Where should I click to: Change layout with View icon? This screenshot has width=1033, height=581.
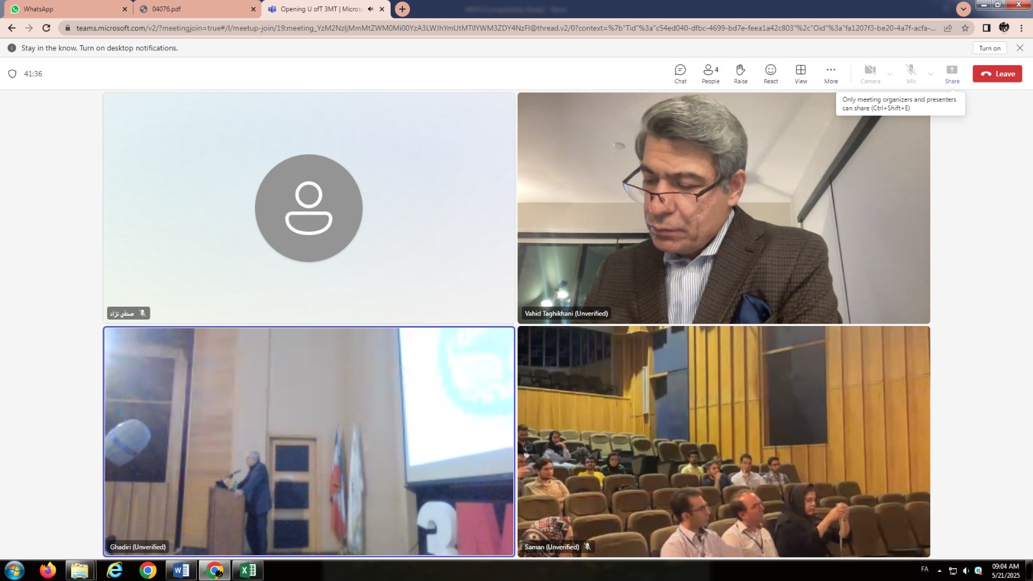coord(801,74)
